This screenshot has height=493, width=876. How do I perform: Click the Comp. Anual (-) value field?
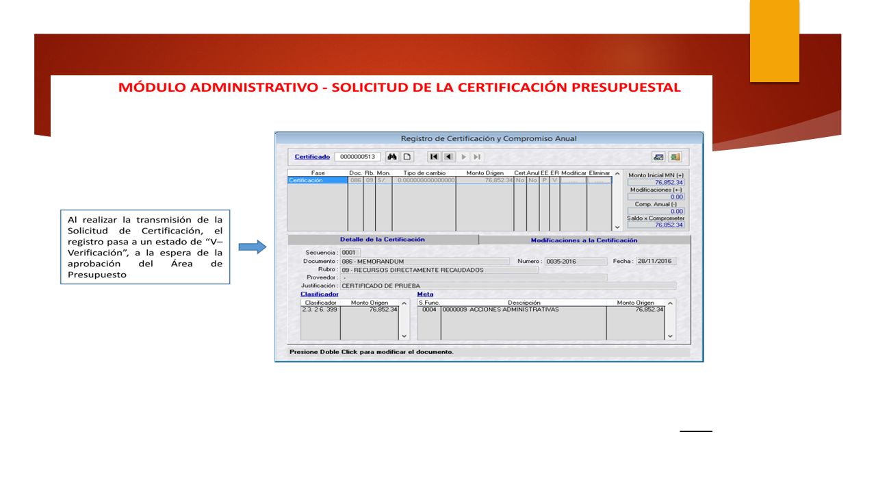[x=656, y=211]
